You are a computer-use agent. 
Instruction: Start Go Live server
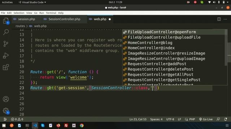pos(206,119)
